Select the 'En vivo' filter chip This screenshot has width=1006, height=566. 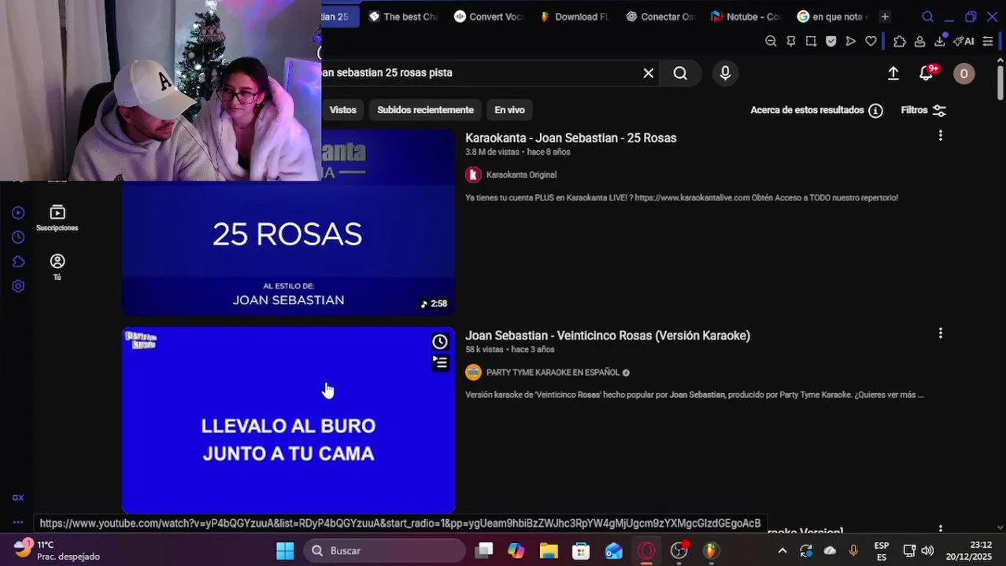click(x=509, y=110)
